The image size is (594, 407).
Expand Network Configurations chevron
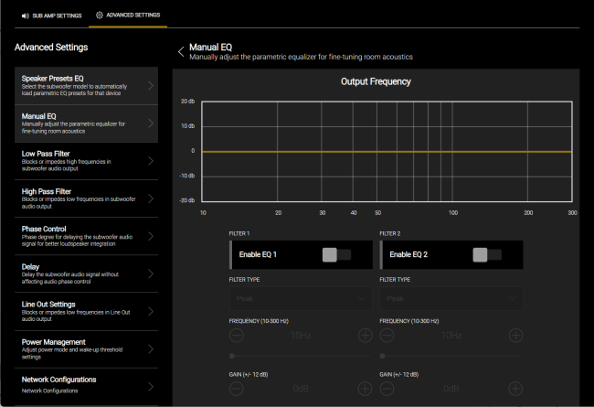click(x=151, y=387)
